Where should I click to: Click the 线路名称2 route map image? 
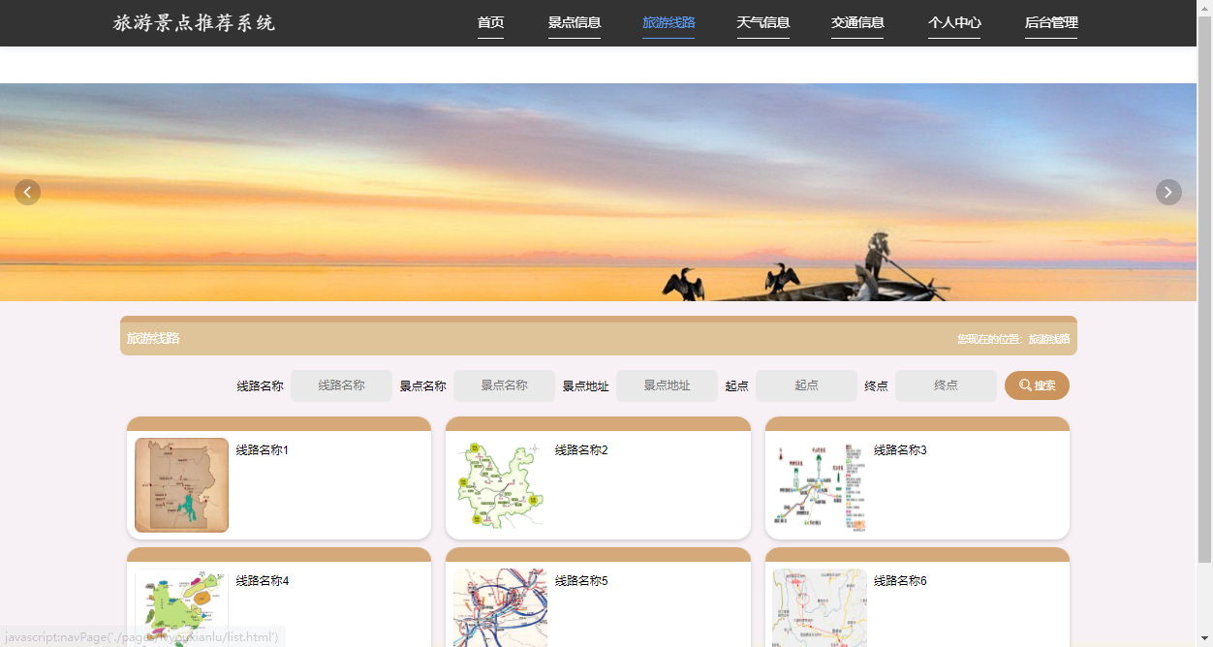[x=500, y=484]
